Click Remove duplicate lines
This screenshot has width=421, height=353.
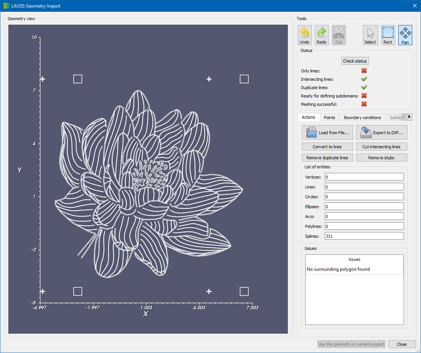[327, 157]
